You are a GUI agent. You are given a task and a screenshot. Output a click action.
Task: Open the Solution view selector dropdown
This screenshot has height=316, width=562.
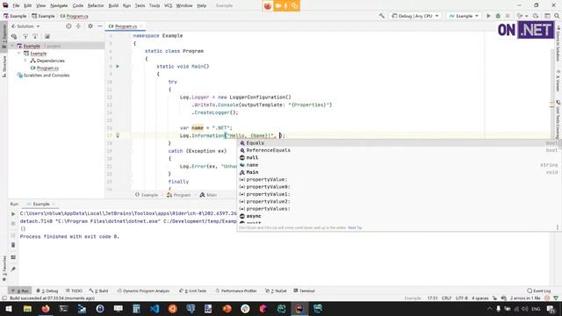(x=25, y=26)
